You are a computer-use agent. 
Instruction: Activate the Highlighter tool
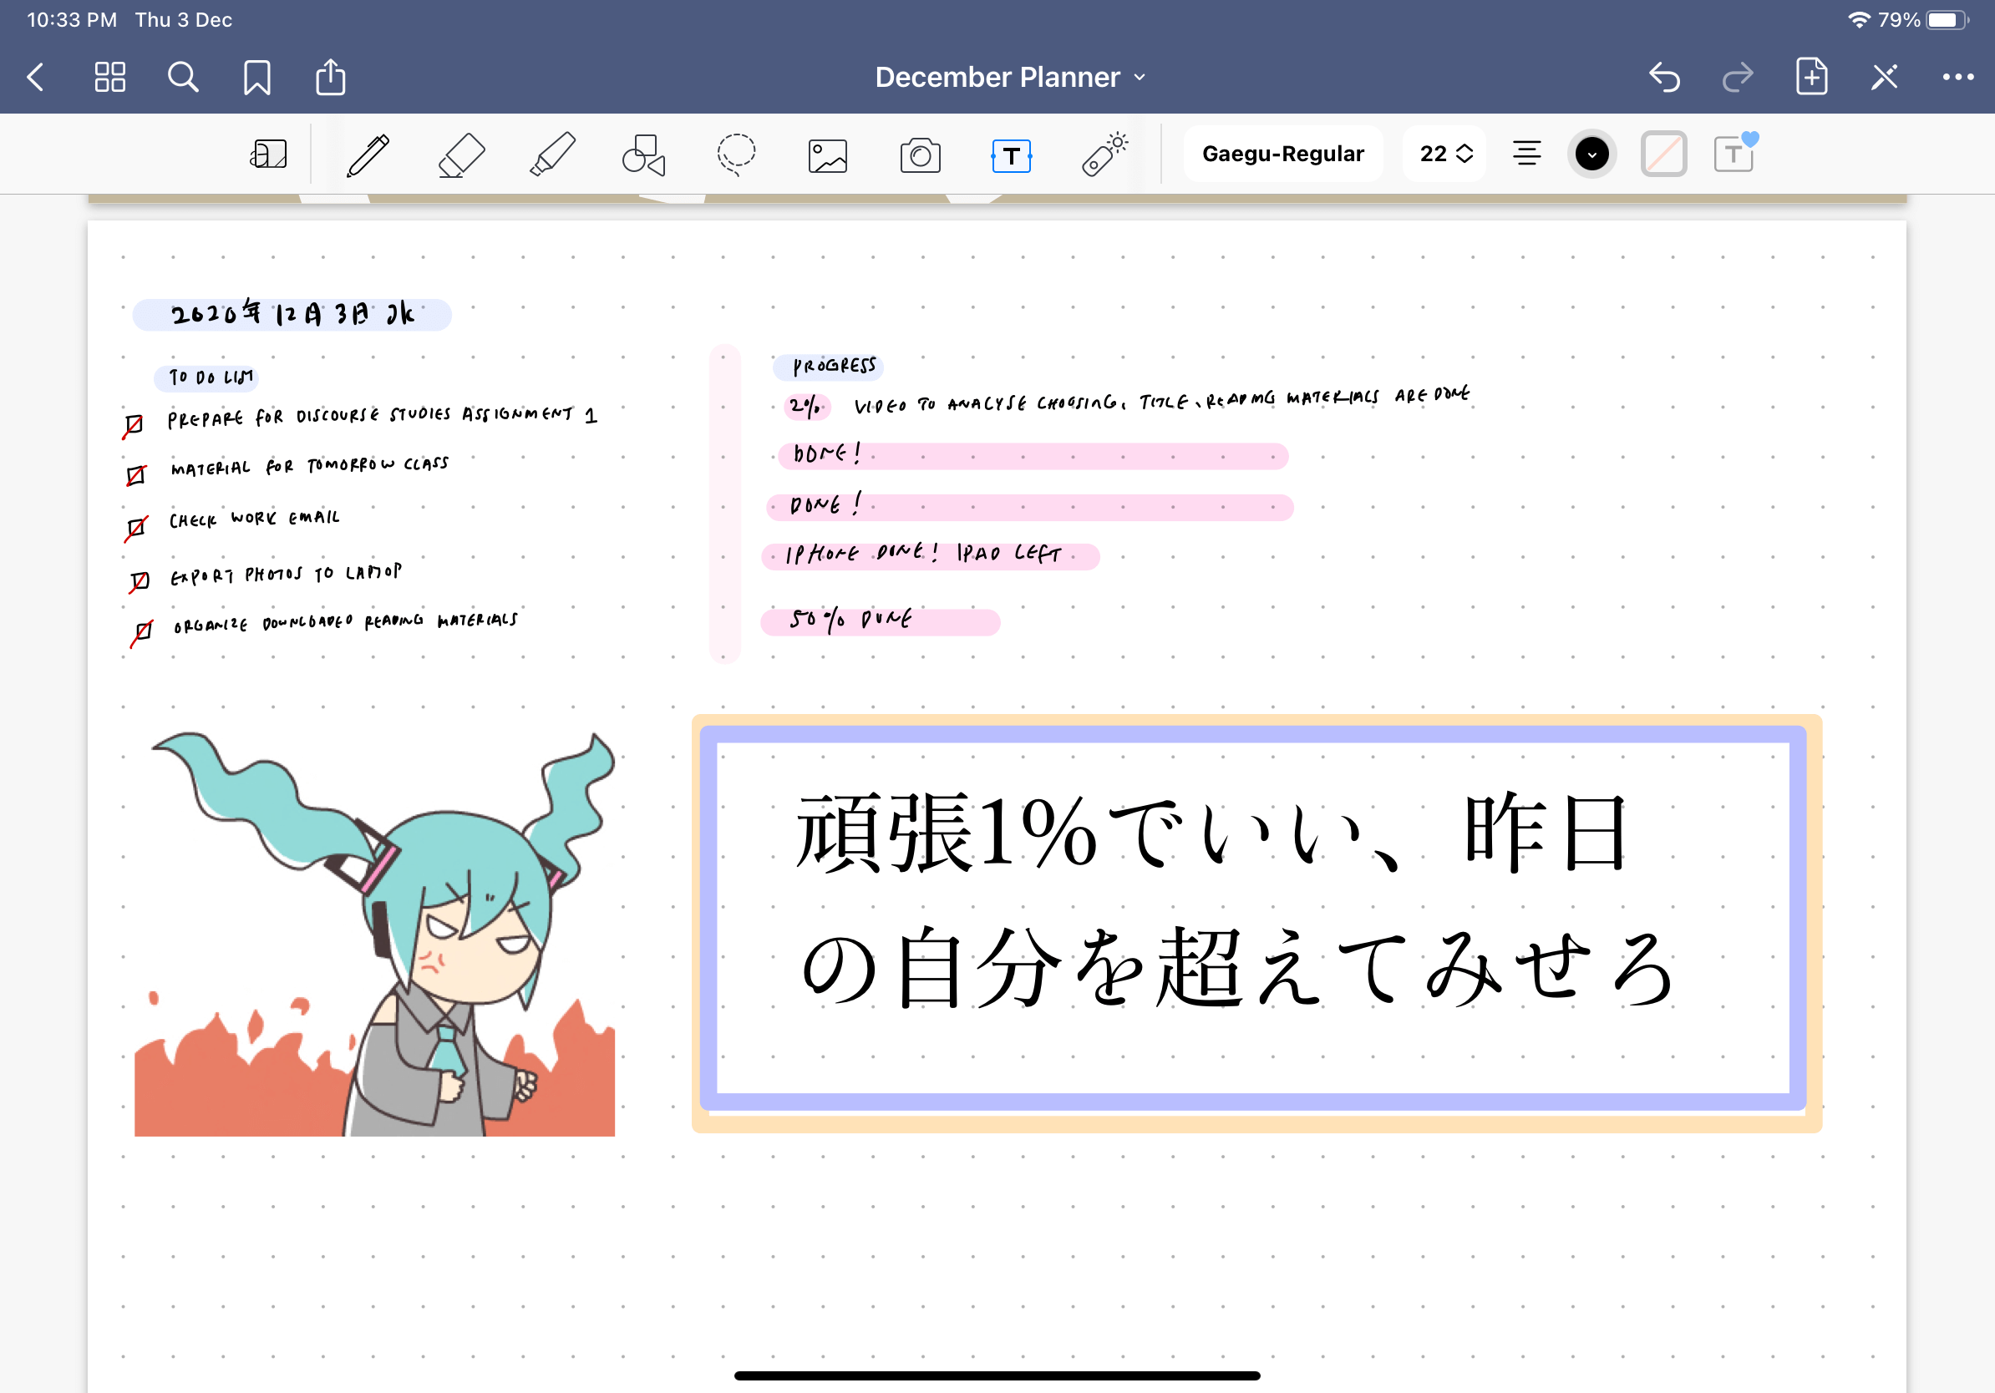(x=554, y=154)
